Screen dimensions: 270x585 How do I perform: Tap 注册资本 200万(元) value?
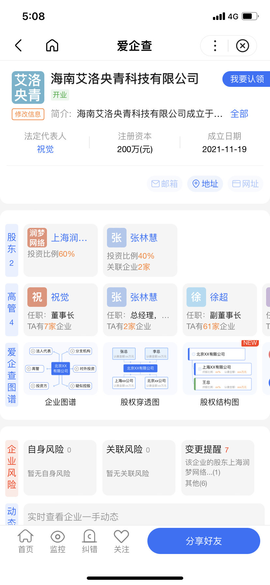tap(135, 149)
